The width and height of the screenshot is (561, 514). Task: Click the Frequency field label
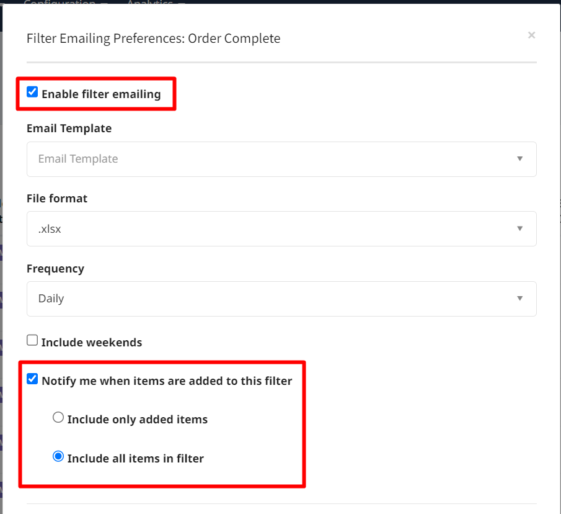(55, 269)
